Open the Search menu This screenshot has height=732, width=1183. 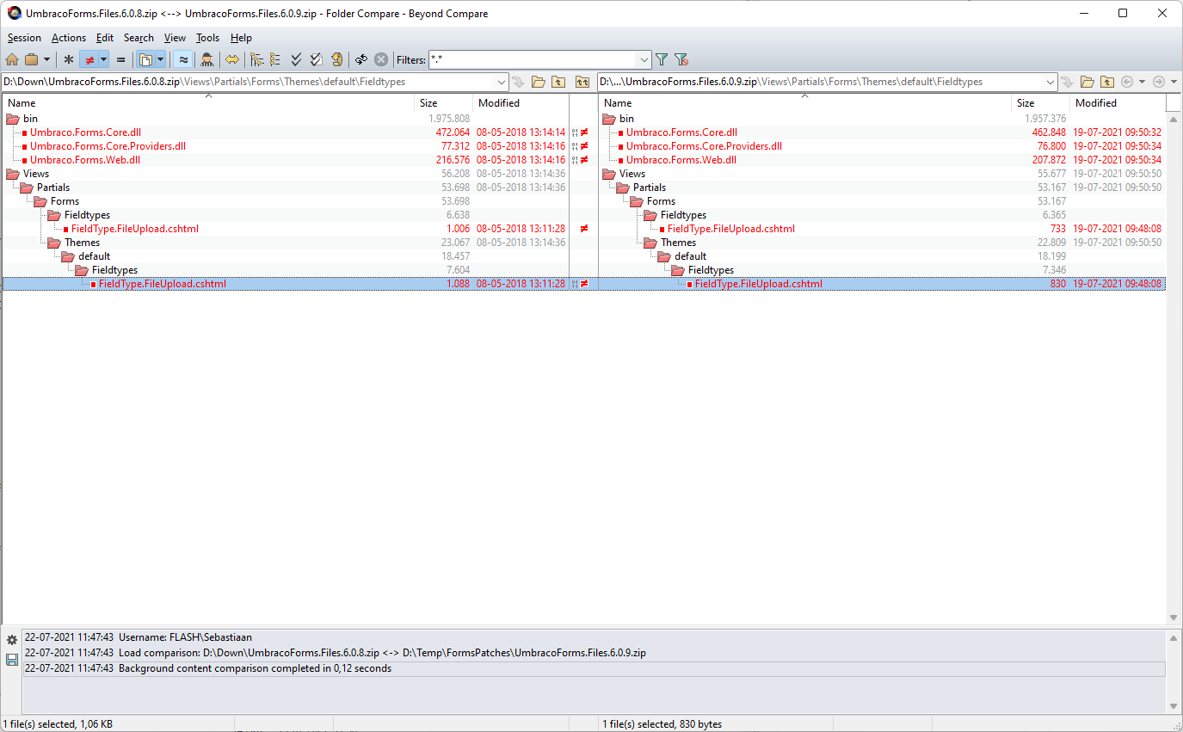139,38
